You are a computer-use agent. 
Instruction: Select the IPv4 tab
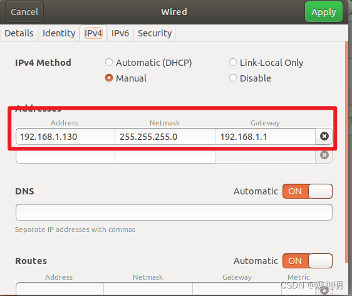93,33
